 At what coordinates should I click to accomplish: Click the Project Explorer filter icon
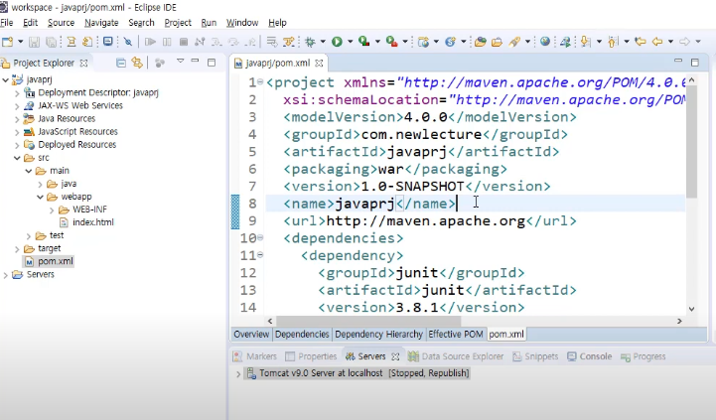coord(159,63)
